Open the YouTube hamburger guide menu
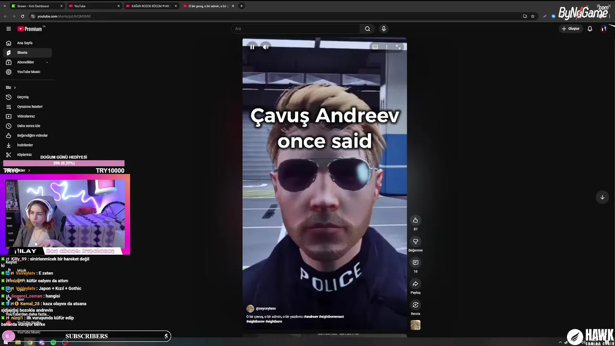 tap(8, 29)
